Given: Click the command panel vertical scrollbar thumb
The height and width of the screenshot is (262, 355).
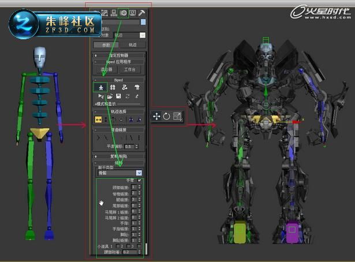Looking at the screenshot, I should 146,249.
